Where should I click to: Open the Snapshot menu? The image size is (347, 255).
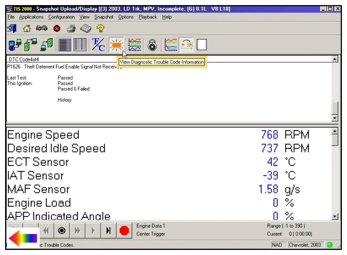point(104,17)
